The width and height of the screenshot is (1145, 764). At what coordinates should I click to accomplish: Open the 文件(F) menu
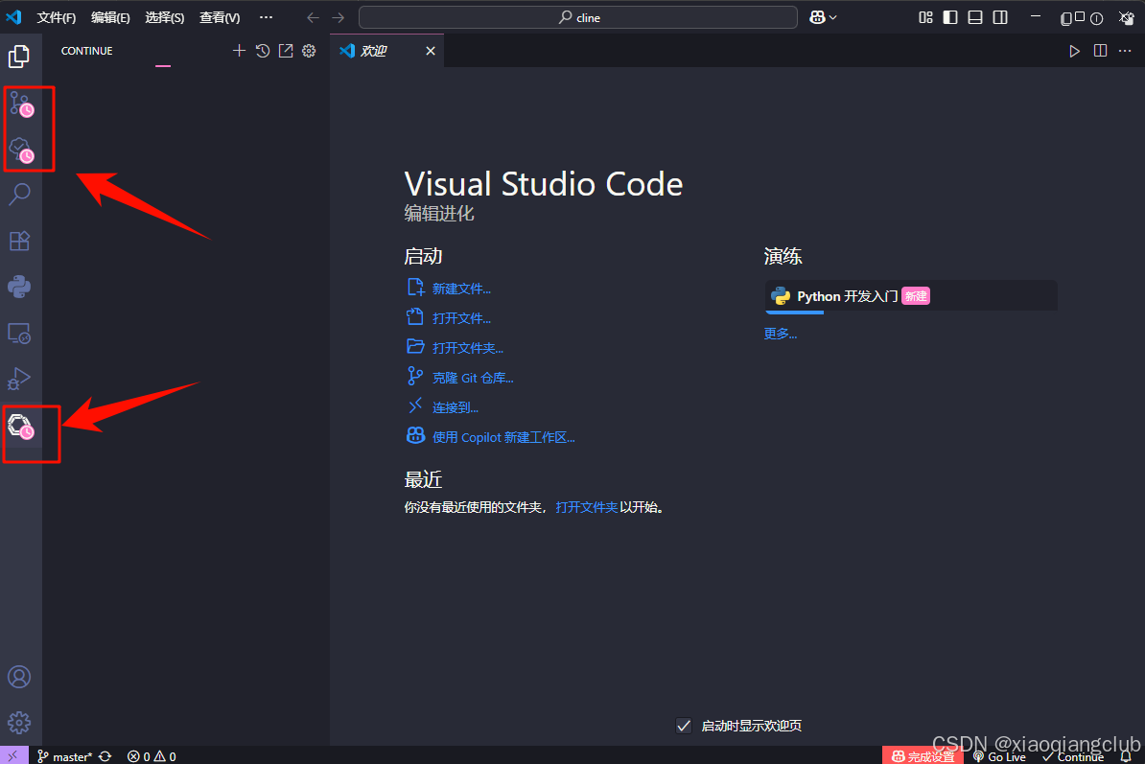point(57,17)
